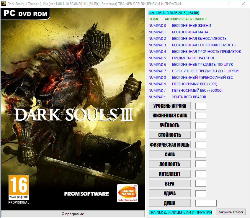Click the УДАЧА button
The width and height of the screenshot is (250, 218).
pos(170,193)
